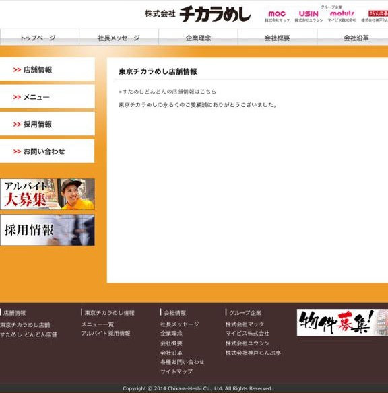The width and height of the screenshot is (388, 393).
Task: Open footer link アルバイト採用情報
Action: 106,334
